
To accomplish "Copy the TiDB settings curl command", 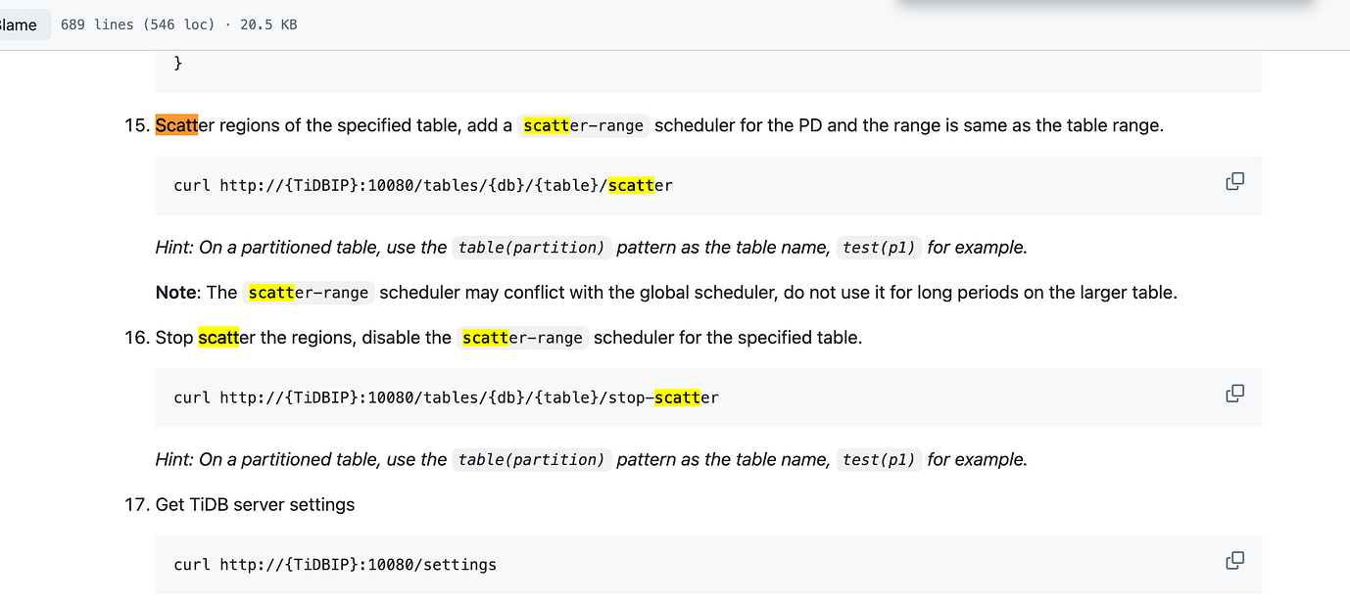I will (1234, 560).
